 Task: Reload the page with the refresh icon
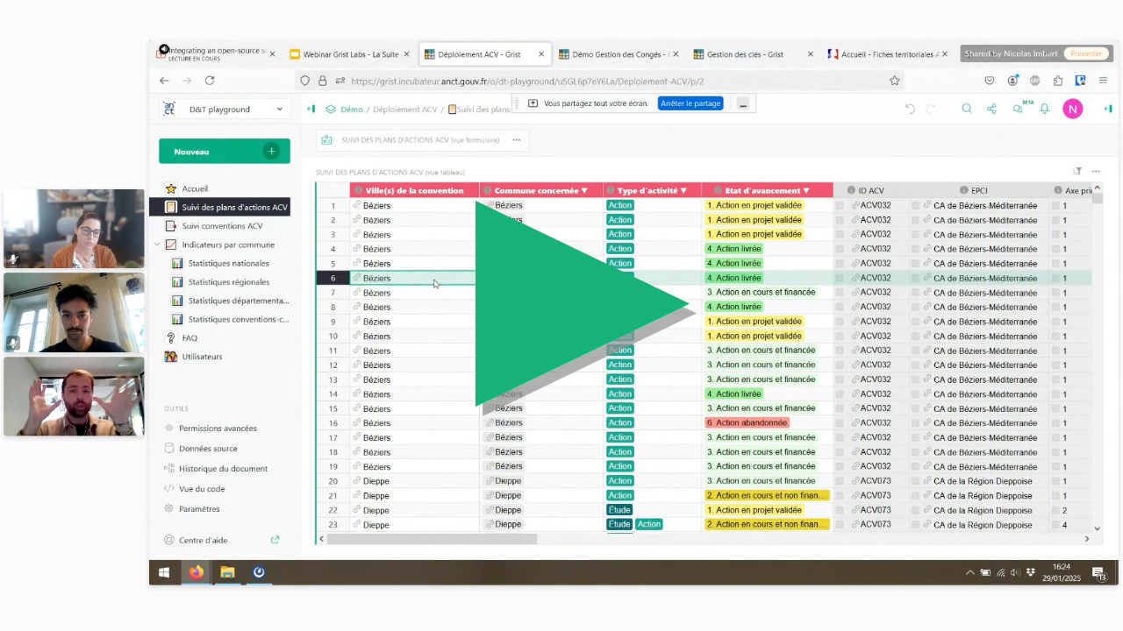point(210,81)
